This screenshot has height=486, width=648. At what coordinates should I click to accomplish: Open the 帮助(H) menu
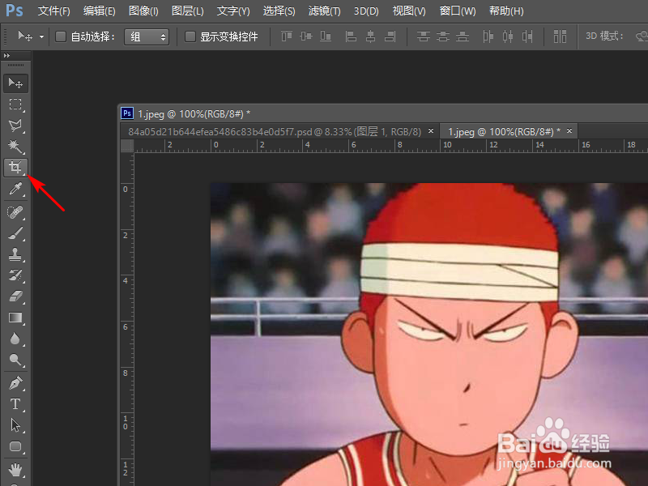tap(506, 11)
